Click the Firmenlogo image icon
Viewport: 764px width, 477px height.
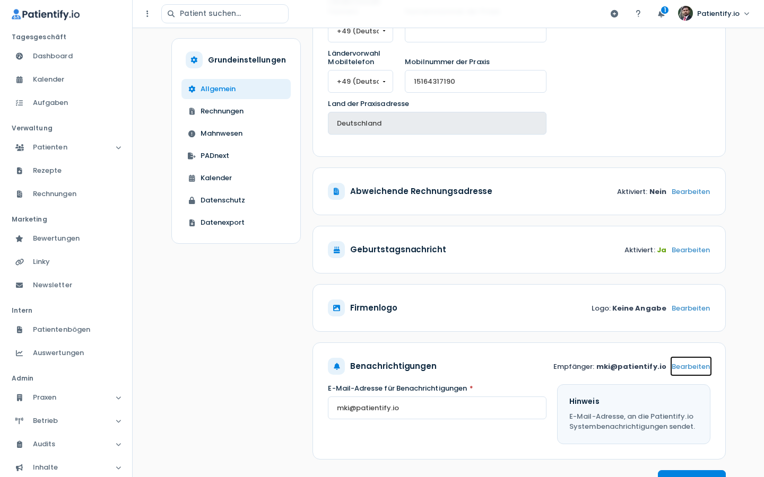[336, 308]
